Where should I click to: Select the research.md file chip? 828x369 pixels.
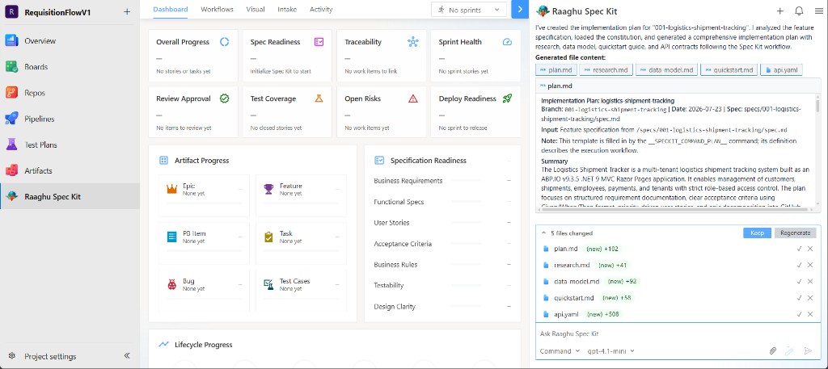[606, 69]
